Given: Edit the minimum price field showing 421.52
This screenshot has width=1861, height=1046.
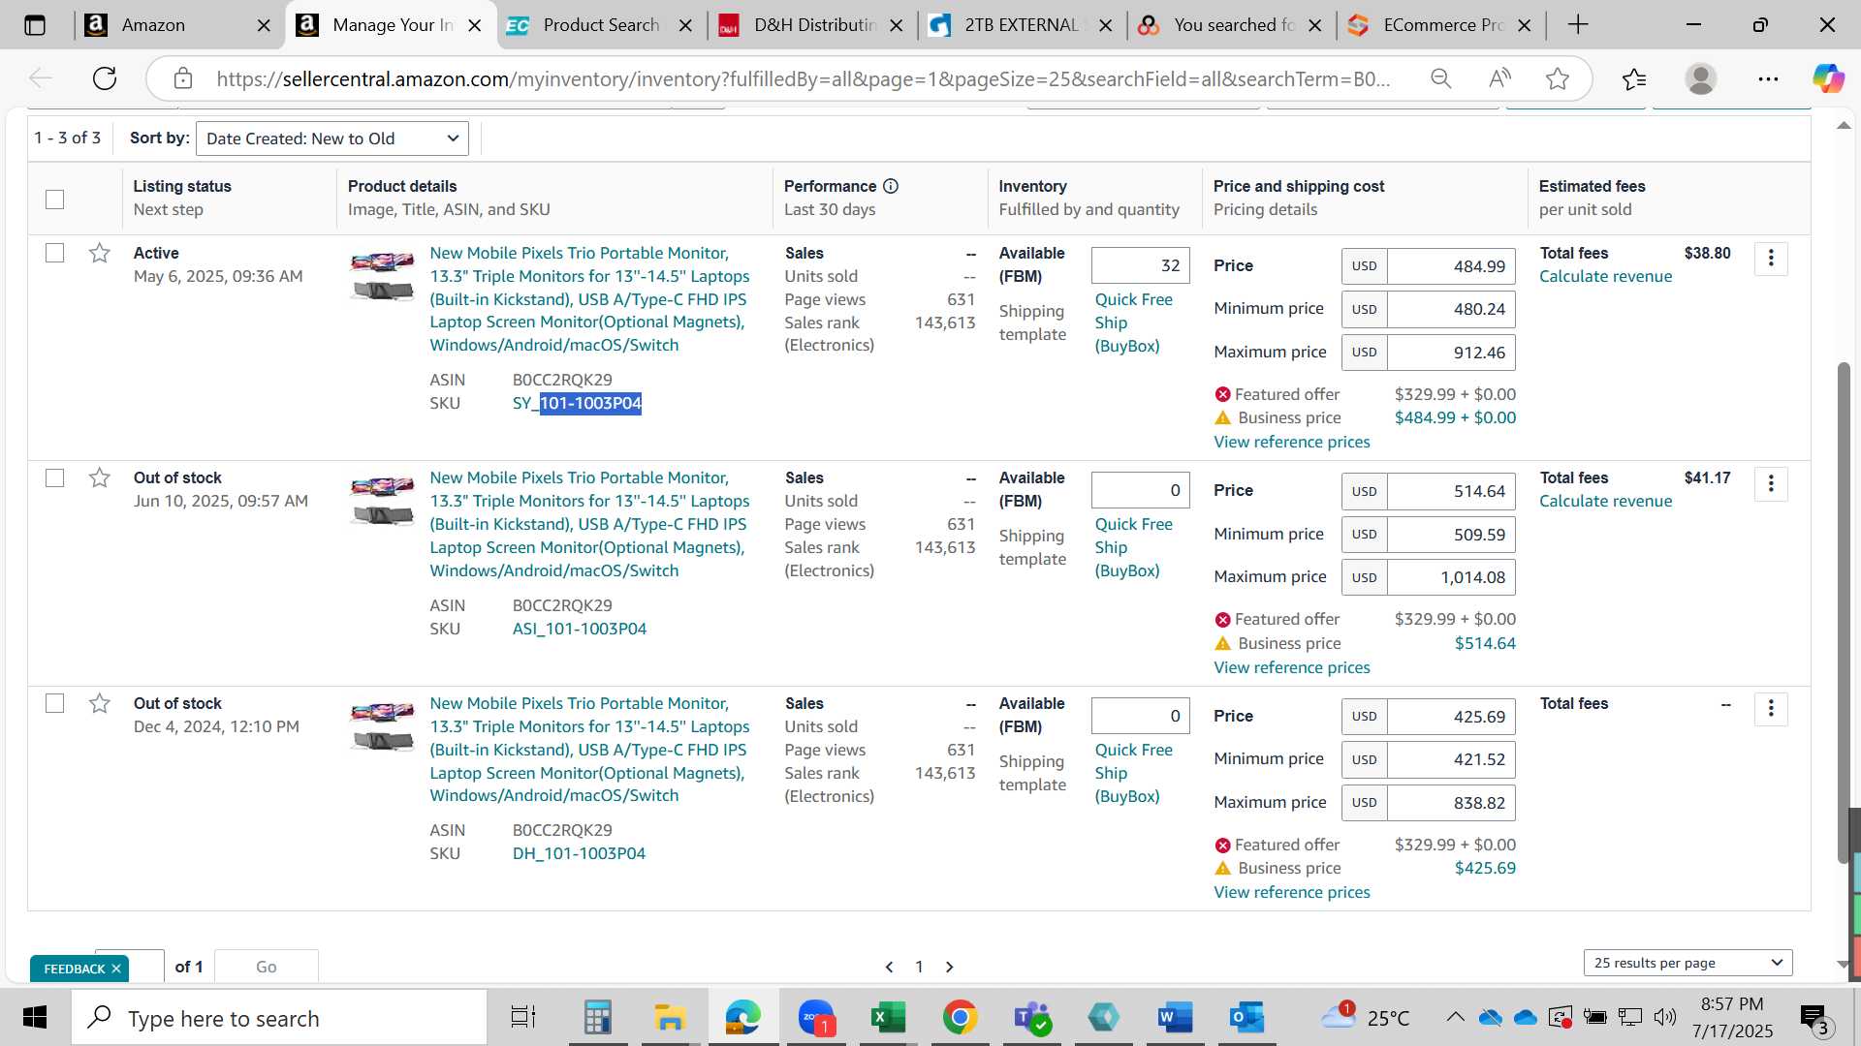Looking at the screenshot, I should pos(1451,759).
